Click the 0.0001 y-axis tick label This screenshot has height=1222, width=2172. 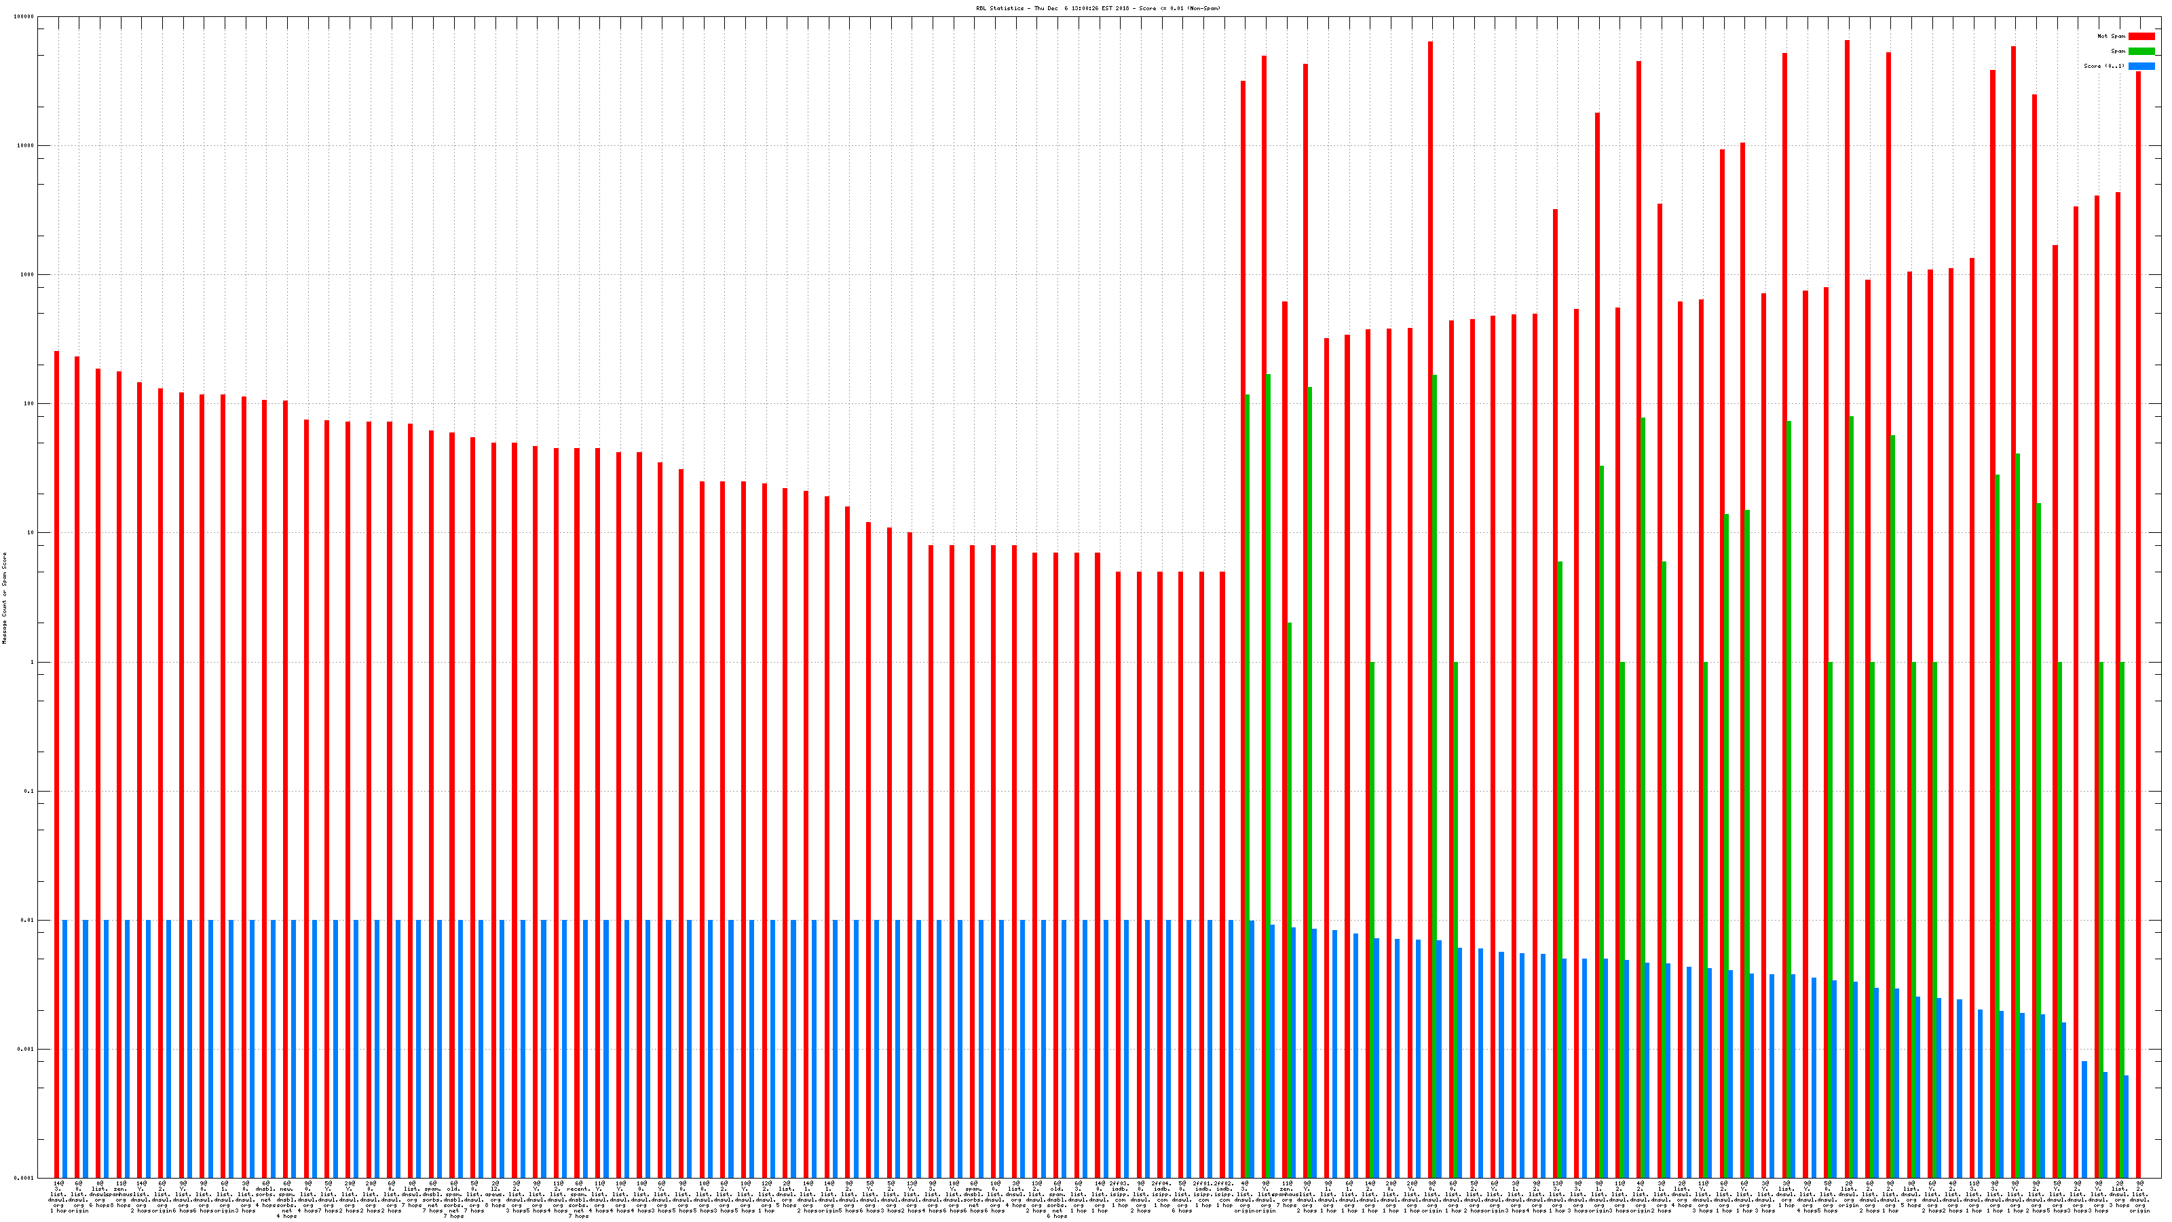24,1178
